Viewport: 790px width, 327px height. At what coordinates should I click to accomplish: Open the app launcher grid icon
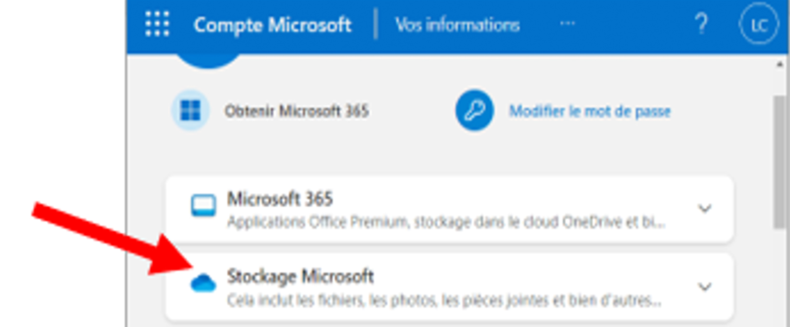(x=157, y=24)
